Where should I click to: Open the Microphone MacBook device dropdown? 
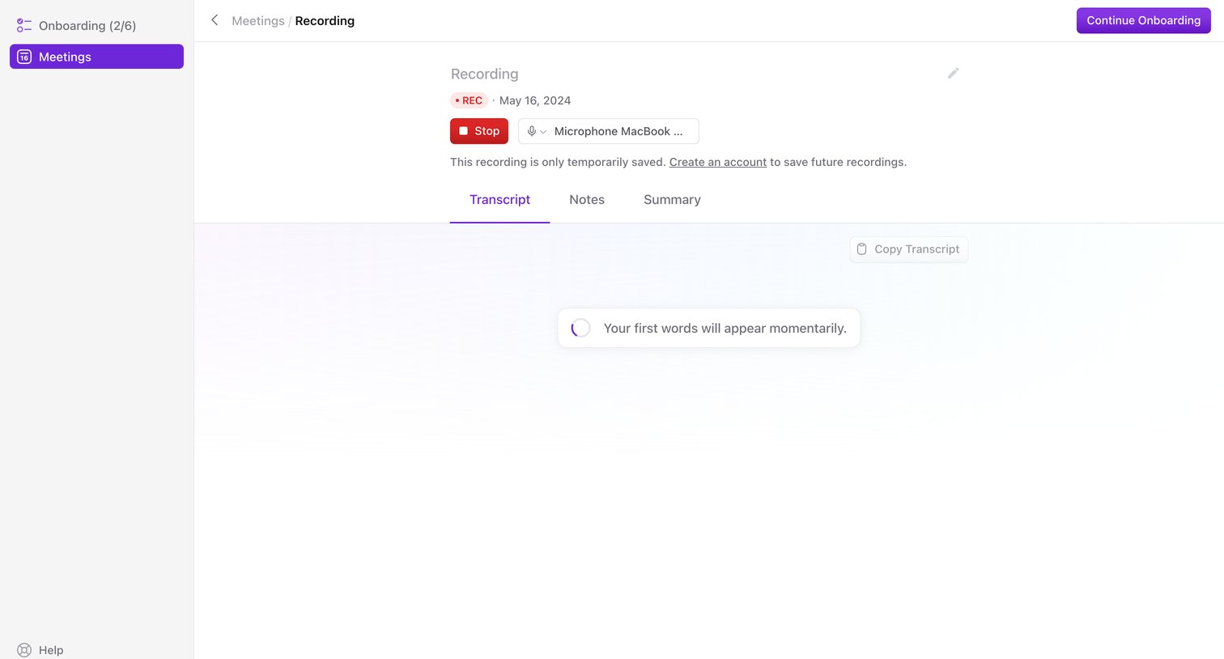pos(609,131)
